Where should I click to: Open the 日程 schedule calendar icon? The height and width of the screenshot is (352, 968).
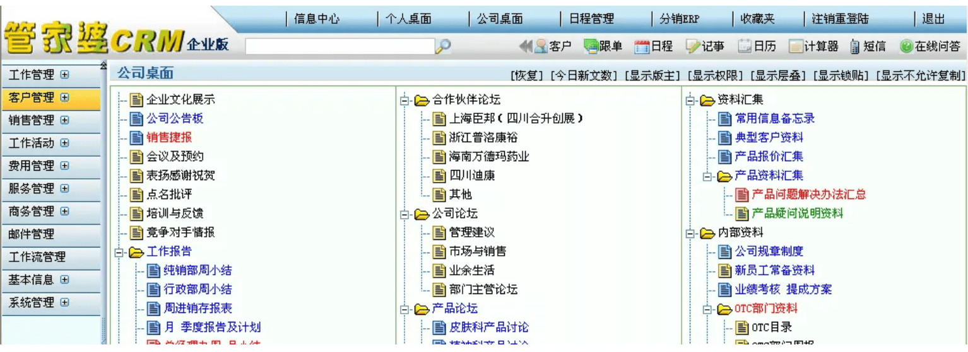point(653,46)
